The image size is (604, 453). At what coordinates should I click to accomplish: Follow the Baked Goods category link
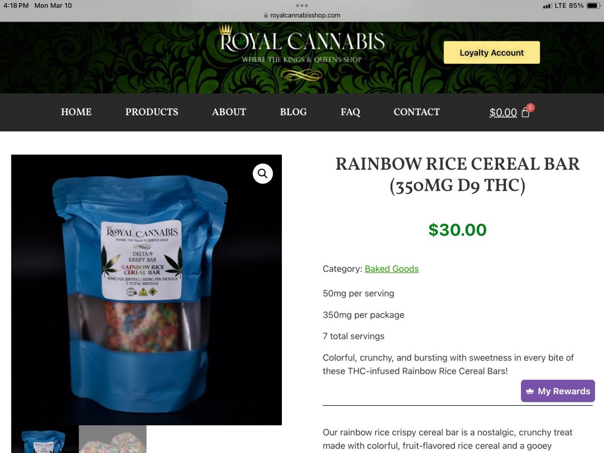(x=392, y=269)
